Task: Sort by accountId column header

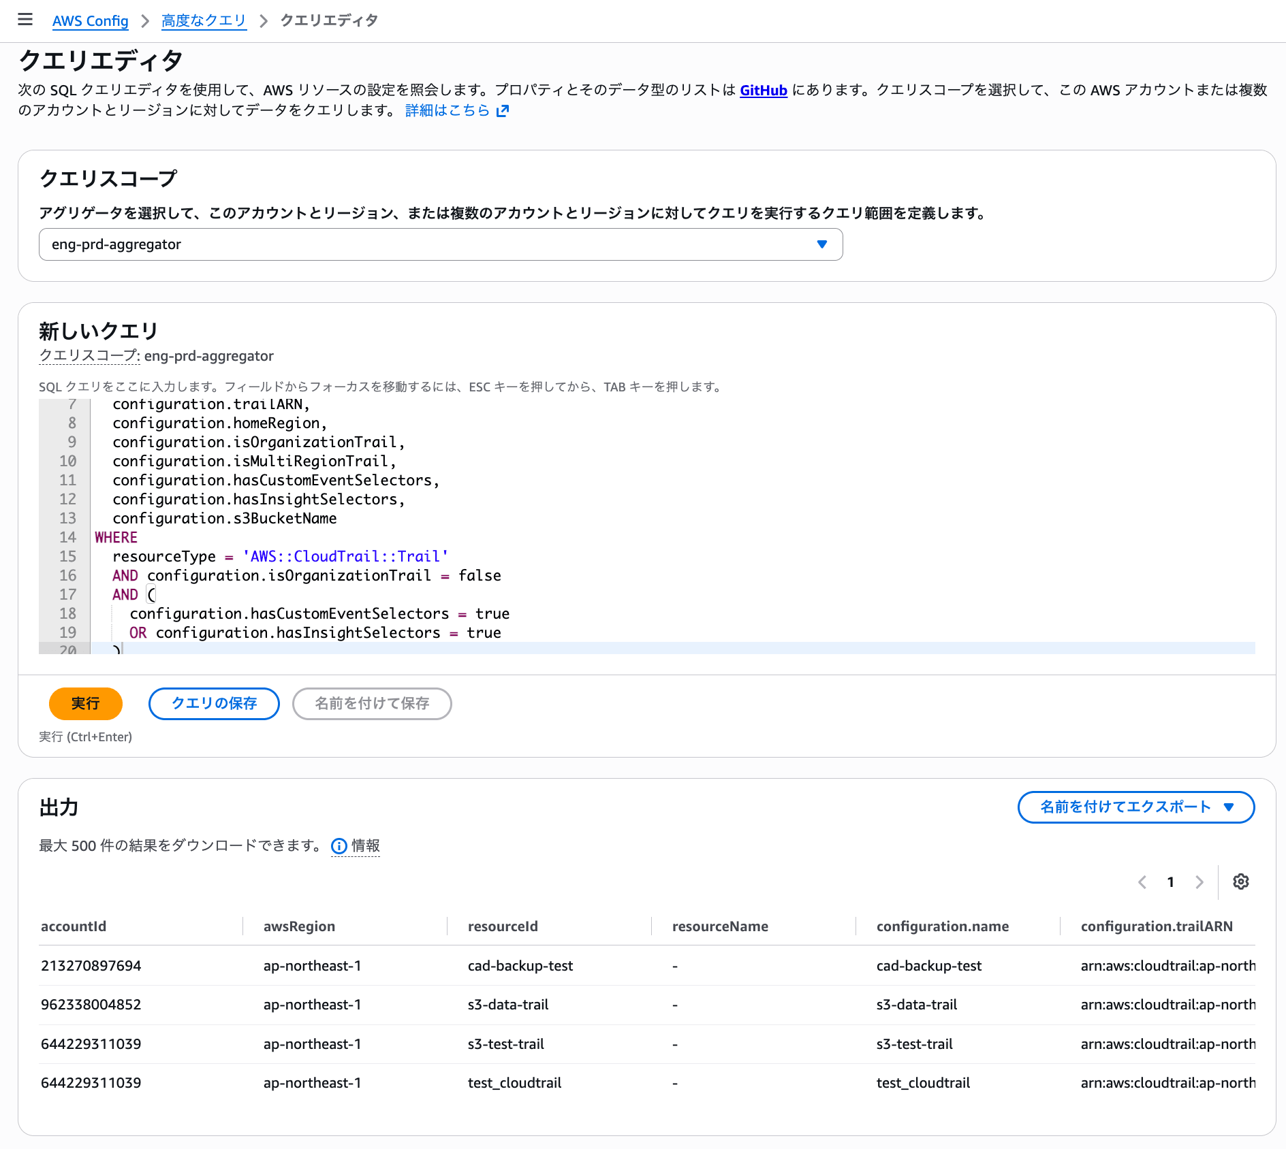Action: point(74,926)
